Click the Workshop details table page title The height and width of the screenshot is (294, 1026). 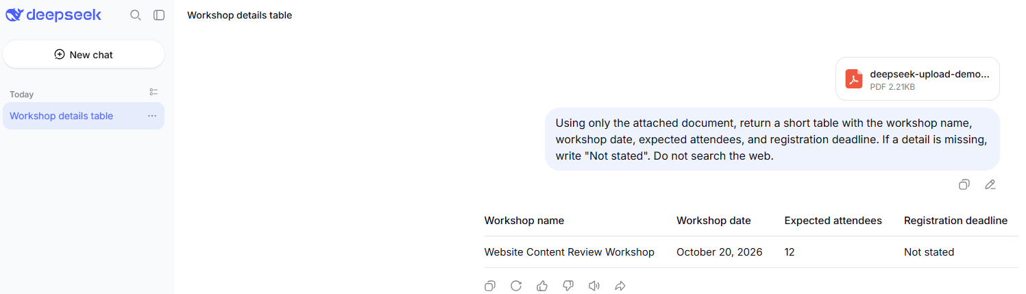[240, 15]
